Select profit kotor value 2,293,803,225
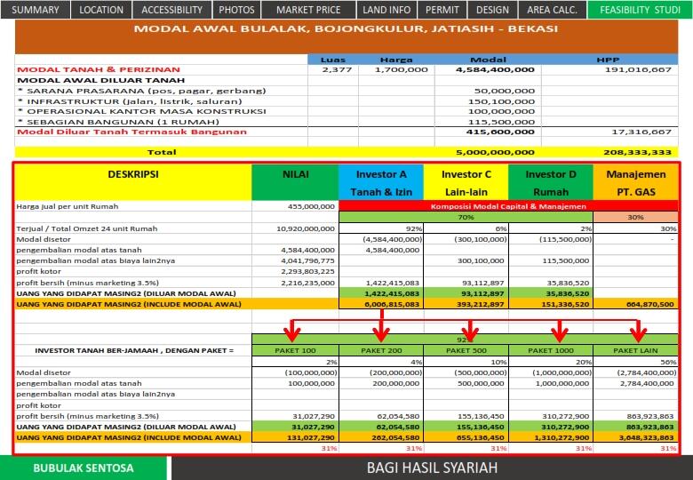The height and width of the screenshot is (480, 693). click(308, 271)
